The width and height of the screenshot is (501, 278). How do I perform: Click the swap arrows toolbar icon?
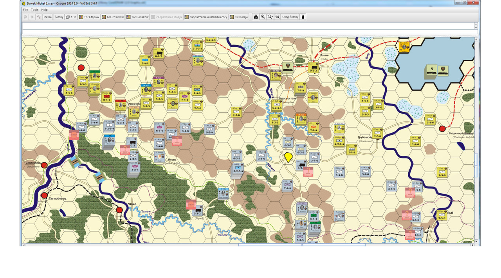[39, 17]
